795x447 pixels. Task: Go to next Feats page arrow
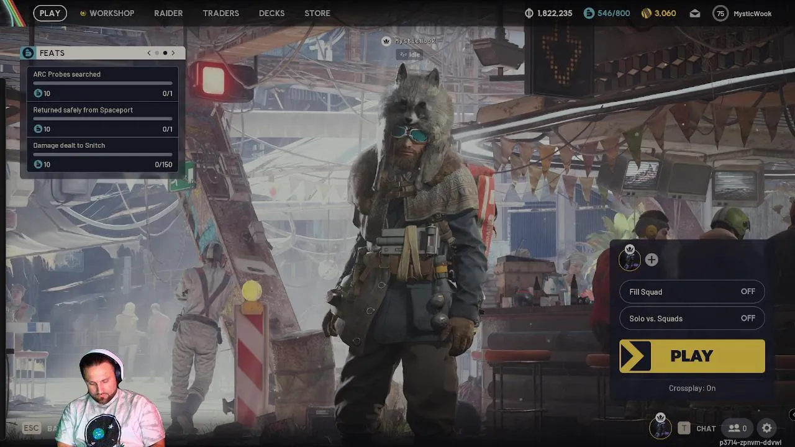click(173, 53)
